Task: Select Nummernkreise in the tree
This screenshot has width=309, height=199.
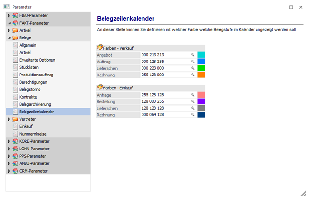Action: coord(33,134)
